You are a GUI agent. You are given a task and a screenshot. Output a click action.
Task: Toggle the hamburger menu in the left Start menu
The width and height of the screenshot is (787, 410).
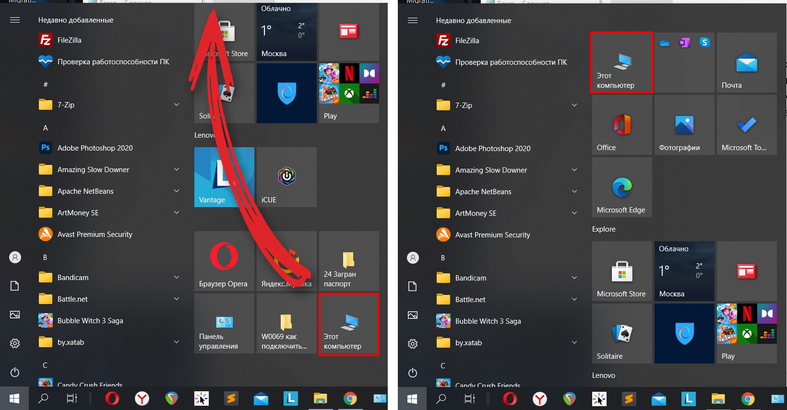pyautogui.click(x=15, y=20)
